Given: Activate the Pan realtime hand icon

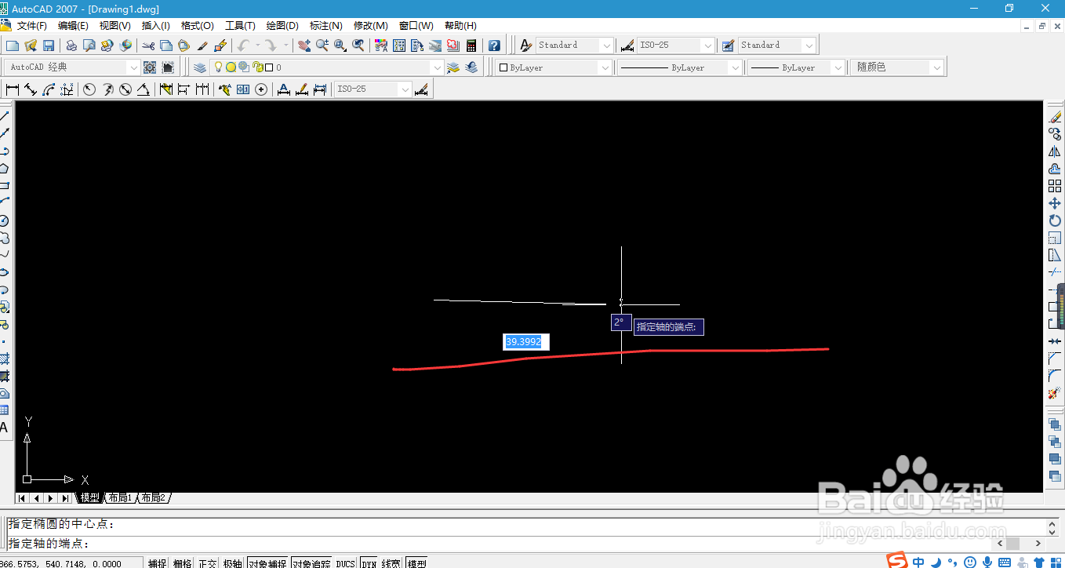Looking at the screenshot, I should (304, 46).
